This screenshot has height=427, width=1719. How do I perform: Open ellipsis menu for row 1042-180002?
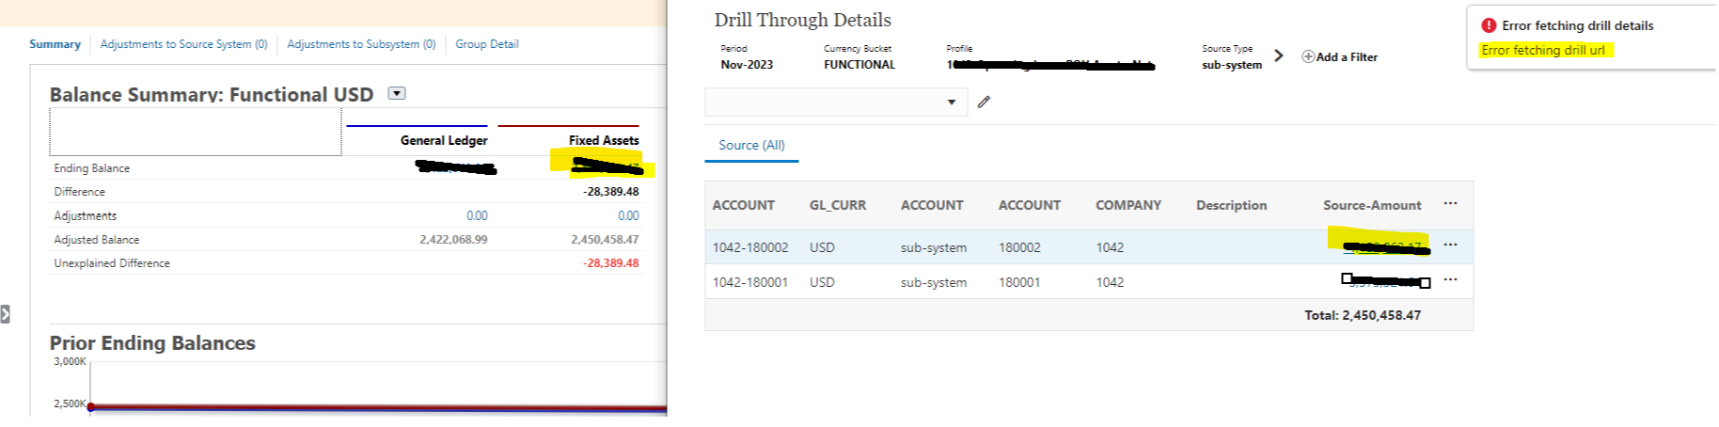click(x=1450, y=245)
